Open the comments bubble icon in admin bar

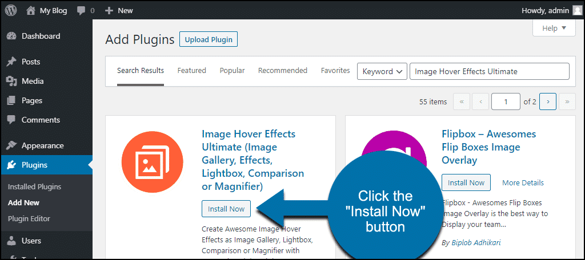[x=81, y=11]
